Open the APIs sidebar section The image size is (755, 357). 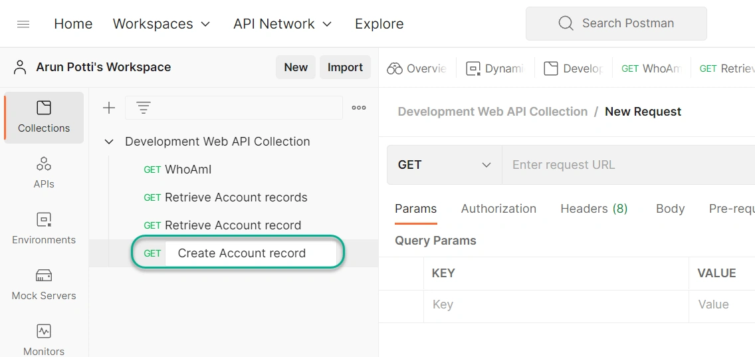pos(44,172)
